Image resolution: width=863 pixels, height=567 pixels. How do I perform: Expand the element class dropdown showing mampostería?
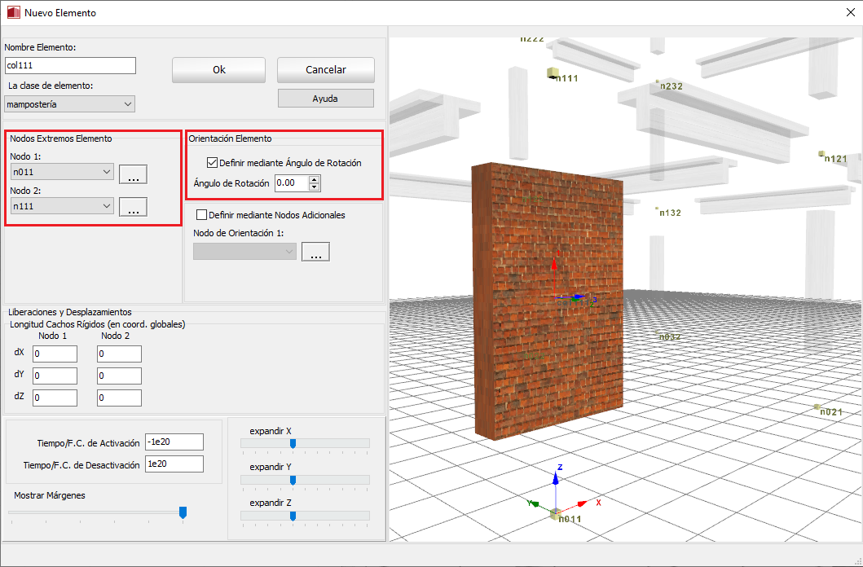(x=69, y=104)
